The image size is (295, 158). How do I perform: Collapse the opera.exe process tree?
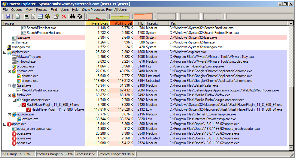coord(5,124)
